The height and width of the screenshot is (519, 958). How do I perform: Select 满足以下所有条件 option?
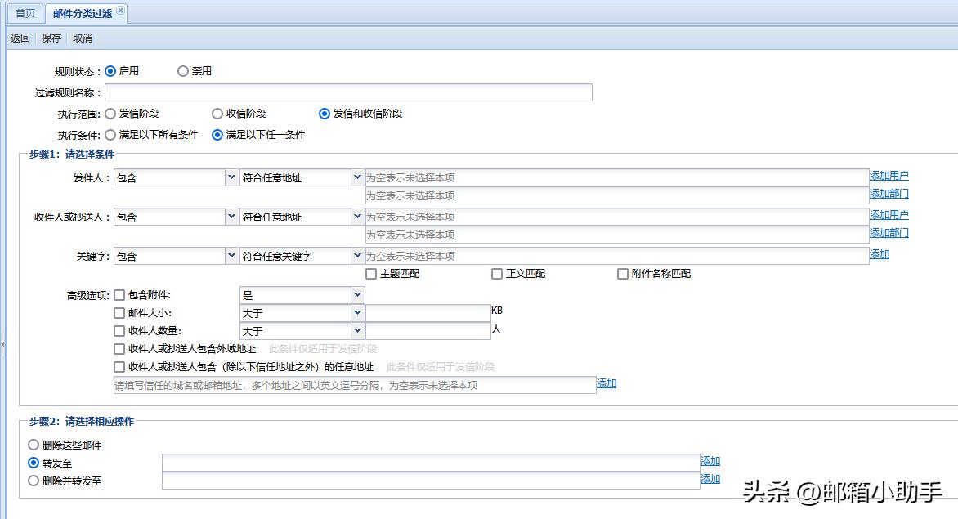click(x=110, y=135)
